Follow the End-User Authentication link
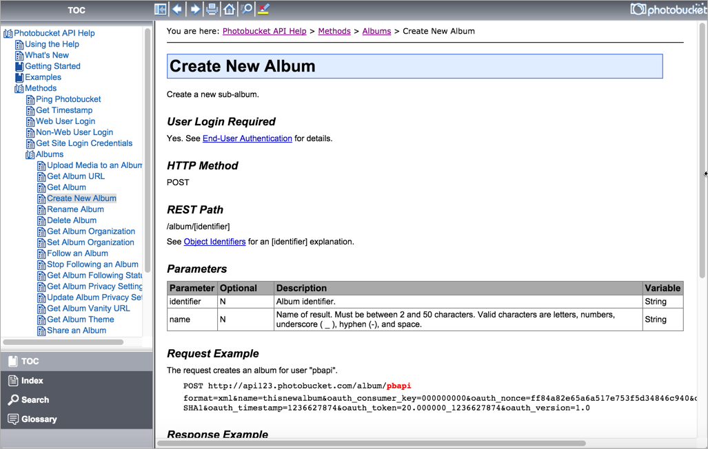The height and width of the screenshot is (449, 708). coord(247,138)
